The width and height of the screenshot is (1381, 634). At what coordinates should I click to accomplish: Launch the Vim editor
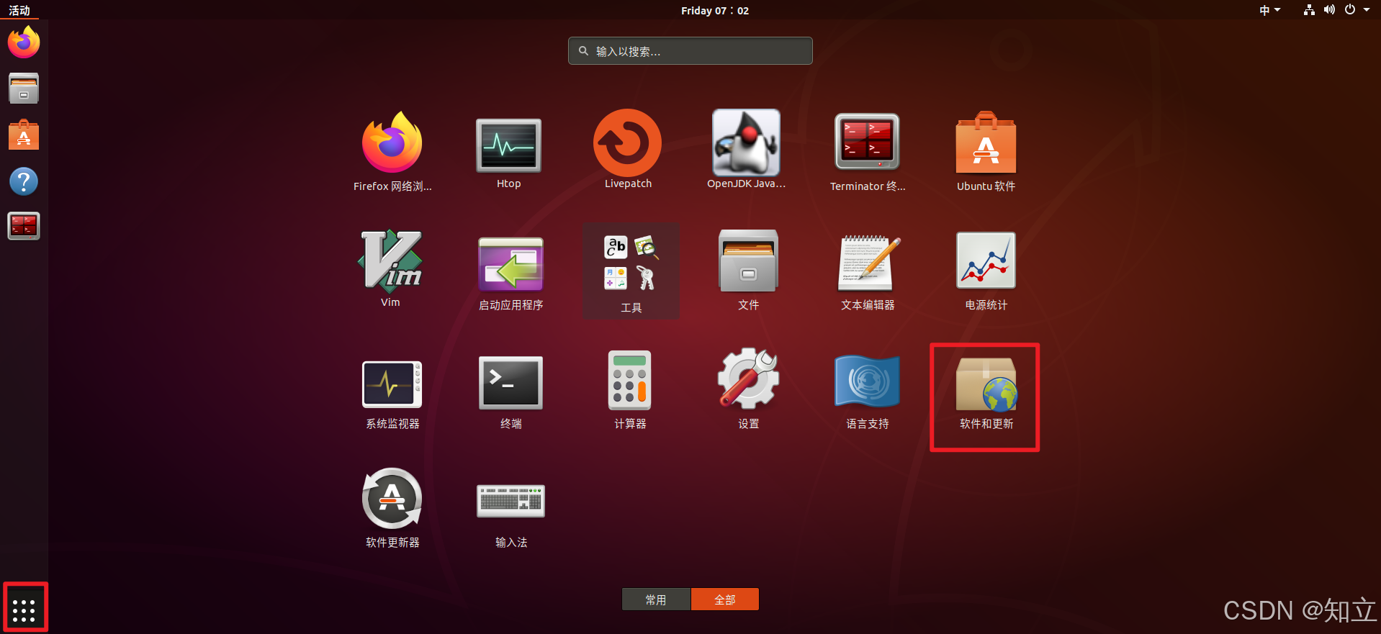(x=390, y=261)
